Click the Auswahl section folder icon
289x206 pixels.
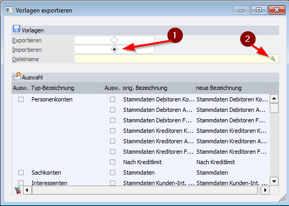click(x=17, y=76)
